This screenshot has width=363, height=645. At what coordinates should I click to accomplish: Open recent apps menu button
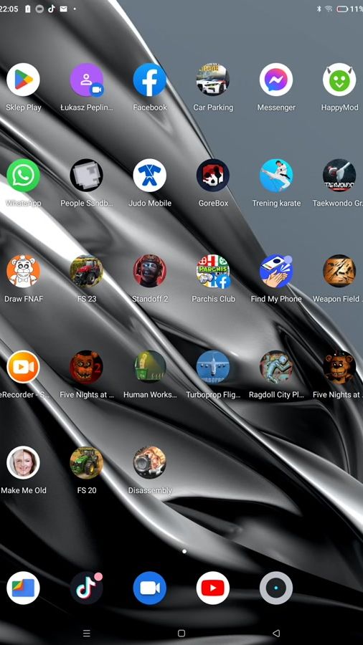[86, 633]
